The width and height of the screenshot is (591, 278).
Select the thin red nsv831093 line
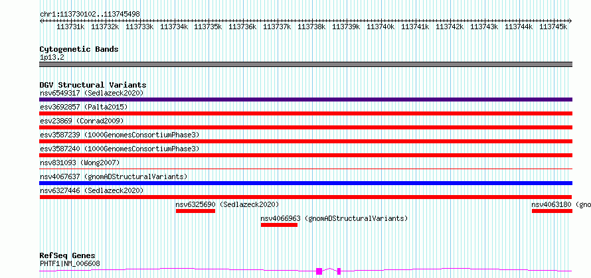point(305,169)
